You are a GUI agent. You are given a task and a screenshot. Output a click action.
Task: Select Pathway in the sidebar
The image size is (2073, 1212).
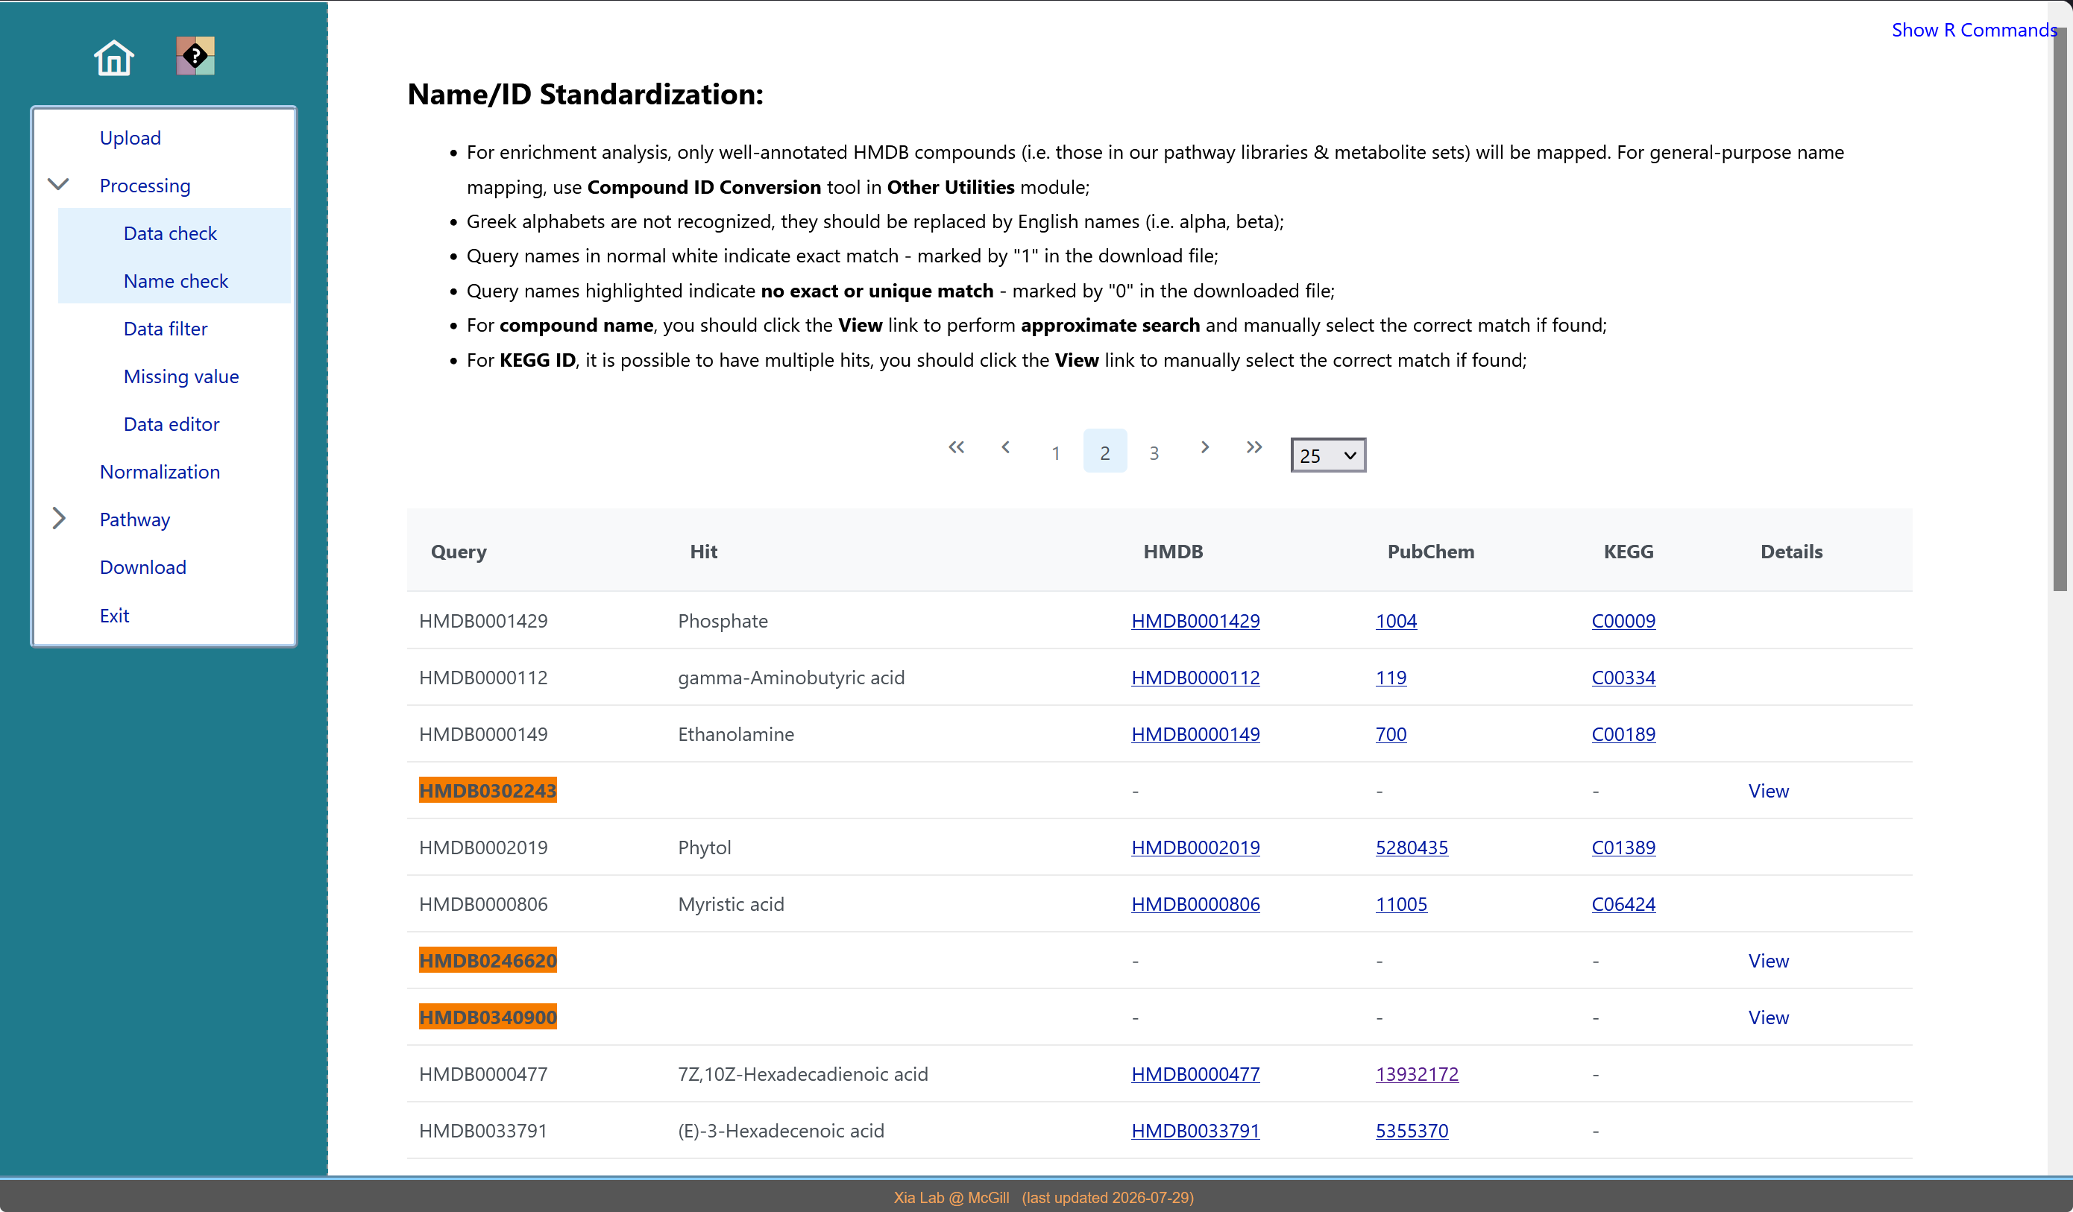click(x=135, y=519)
